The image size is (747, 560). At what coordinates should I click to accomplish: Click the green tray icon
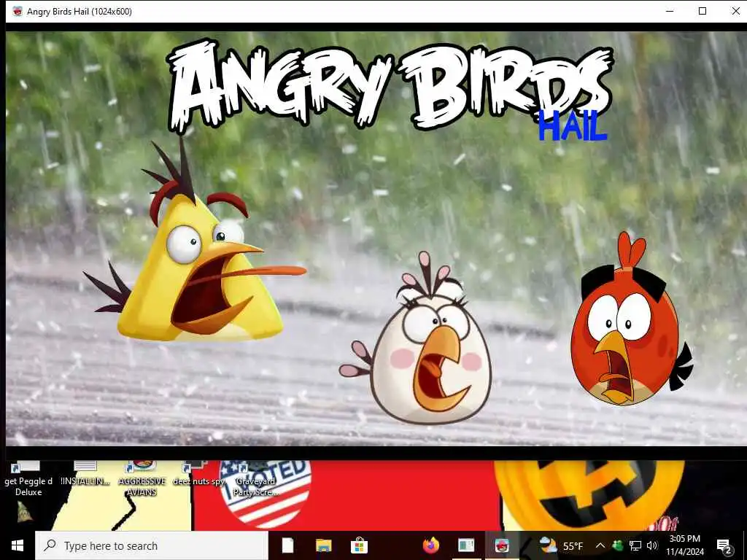(x=617, y=545)
